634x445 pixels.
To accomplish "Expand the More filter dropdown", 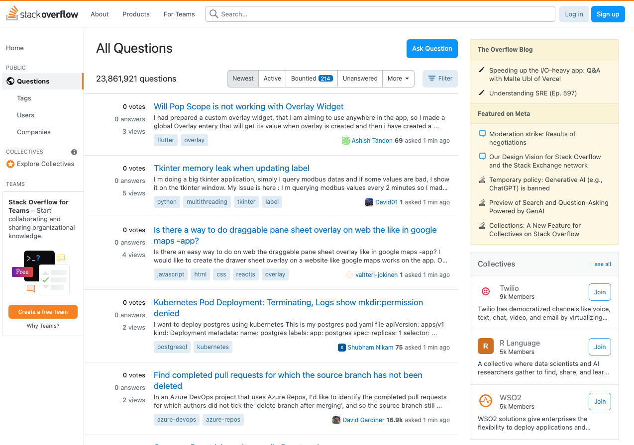I will (x=398, y=79).
